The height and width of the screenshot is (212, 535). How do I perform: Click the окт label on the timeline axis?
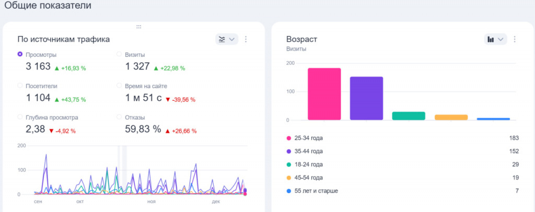click(x=80, y=202)
